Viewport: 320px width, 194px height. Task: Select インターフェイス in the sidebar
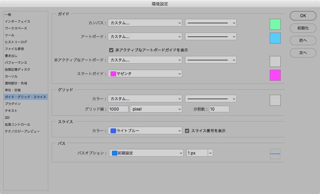pos(18,21)
